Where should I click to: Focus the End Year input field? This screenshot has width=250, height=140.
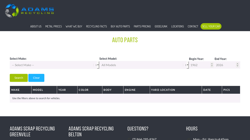click(225, 65)
